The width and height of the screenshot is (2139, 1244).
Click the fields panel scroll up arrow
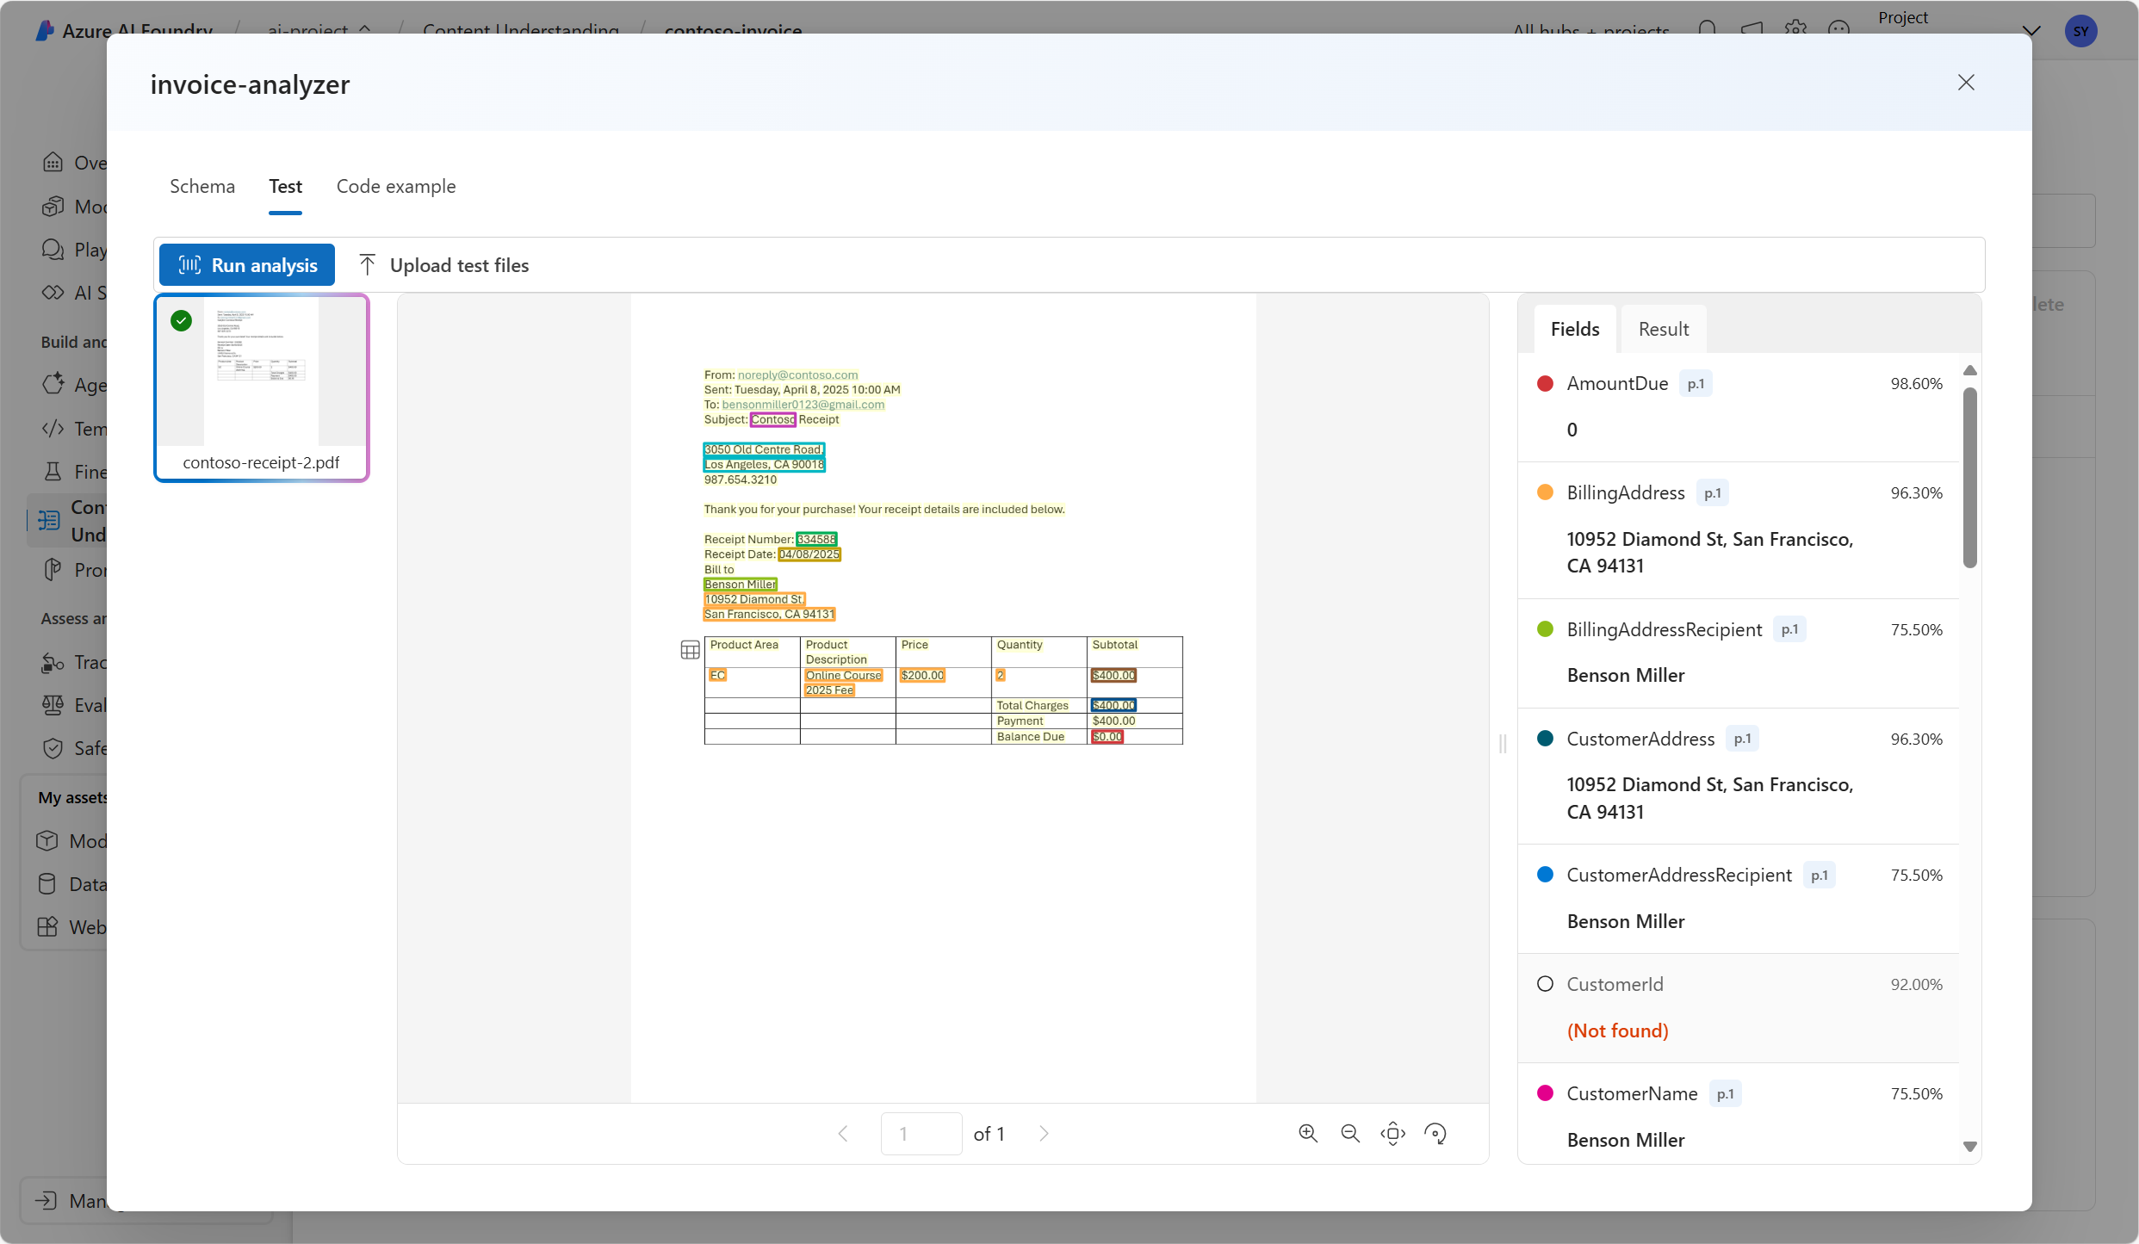point(1970,370)
